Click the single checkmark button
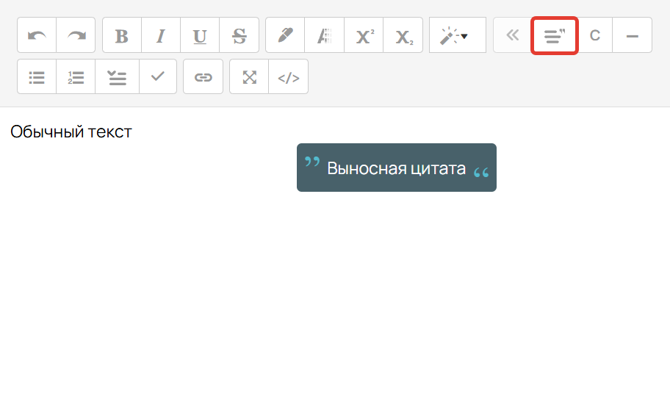This screenshot has width=670, height=410. pos(158,76)
